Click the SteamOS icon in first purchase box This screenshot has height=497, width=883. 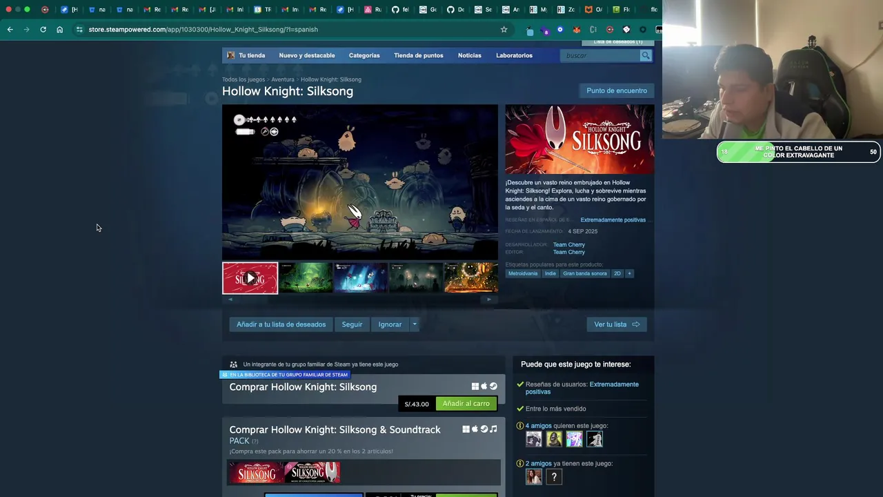(x=493, y=387)
